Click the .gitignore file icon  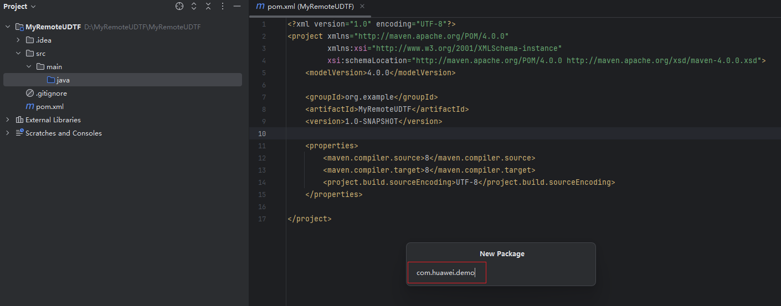30,93
